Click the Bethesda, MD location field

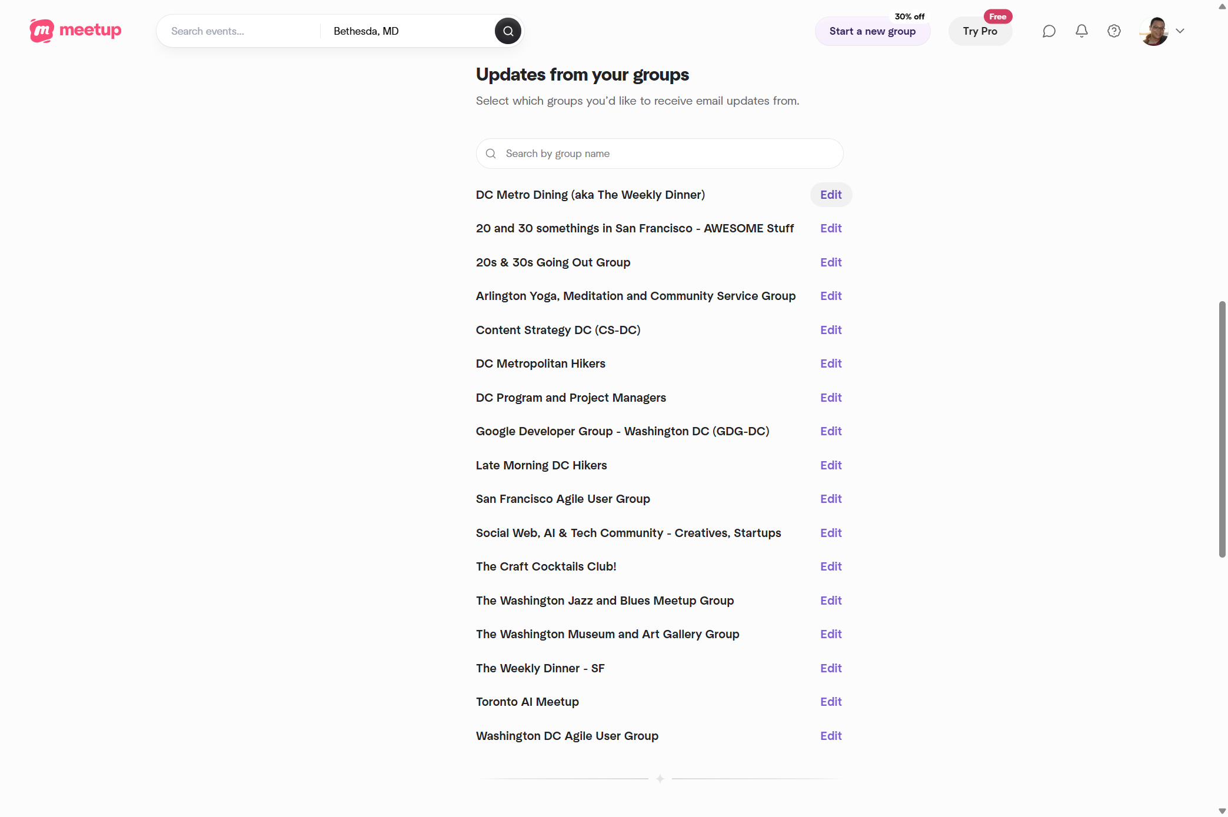click(409, 31)
